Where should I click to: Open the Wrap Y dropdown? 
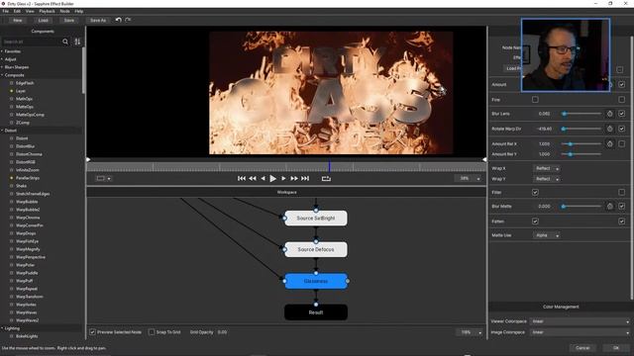click(547, 179)
